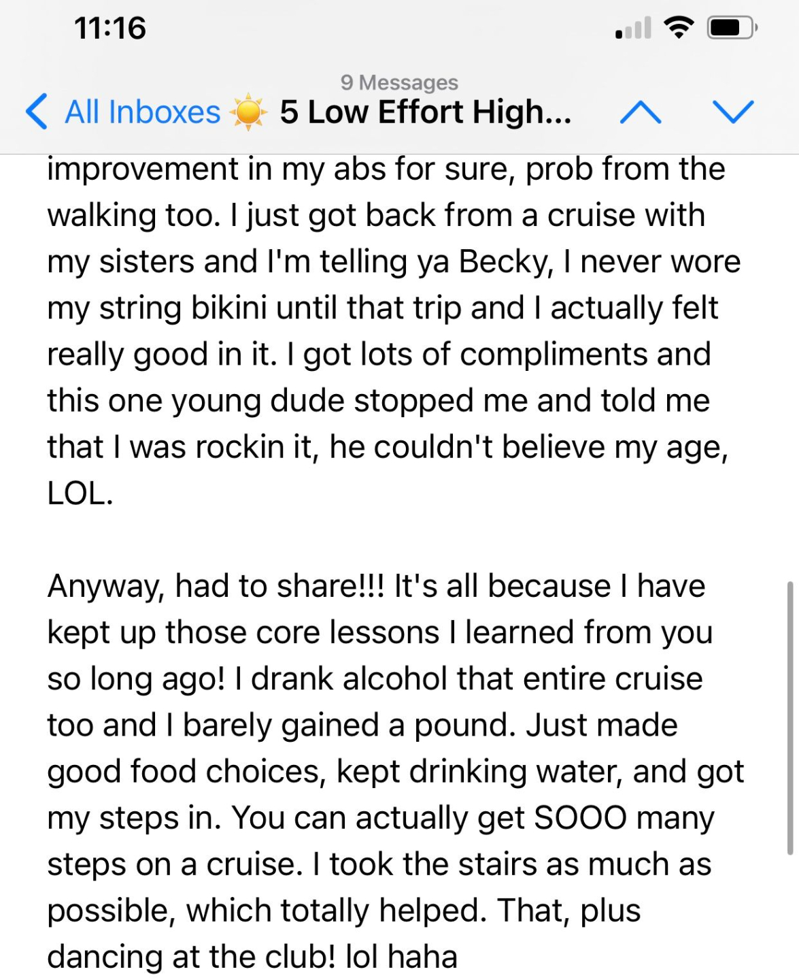Tap the '9 Messages' thread count label
799x980 pixels.
click(x=399, y=82)
